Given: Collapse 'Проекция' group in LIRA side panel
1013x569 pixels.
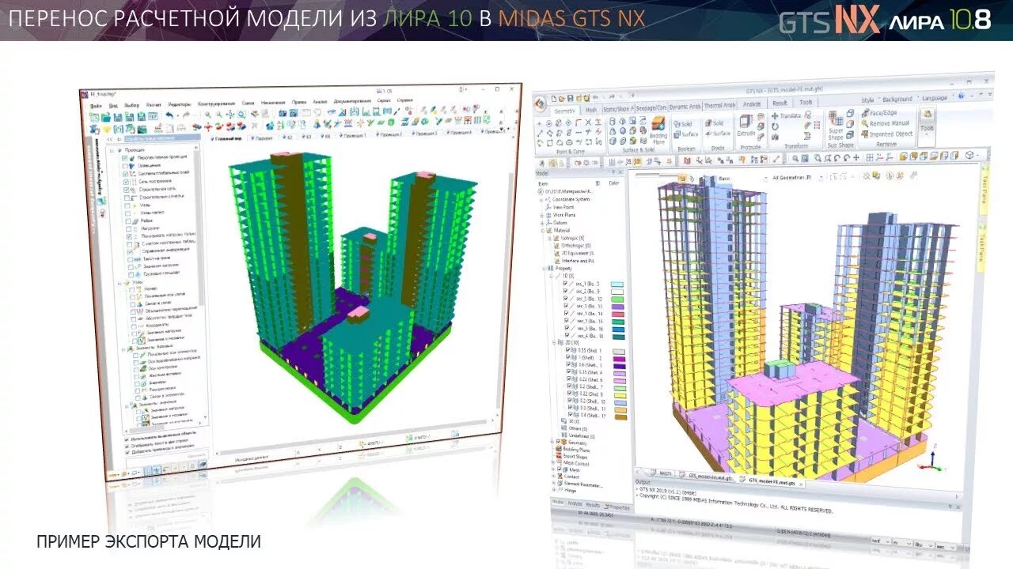Looking at the screenshot, I should pos(111,150).
